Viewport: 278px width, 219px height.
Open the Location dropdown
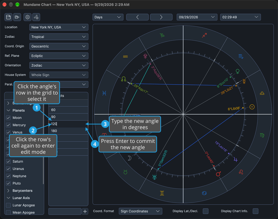59,27
